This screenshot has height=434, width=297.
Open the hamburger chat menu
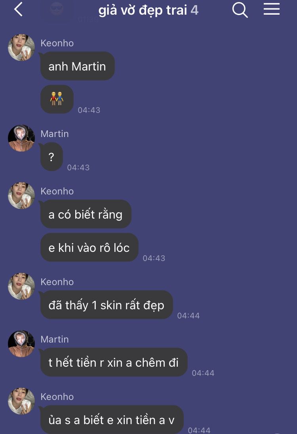(x=271, y=9)
